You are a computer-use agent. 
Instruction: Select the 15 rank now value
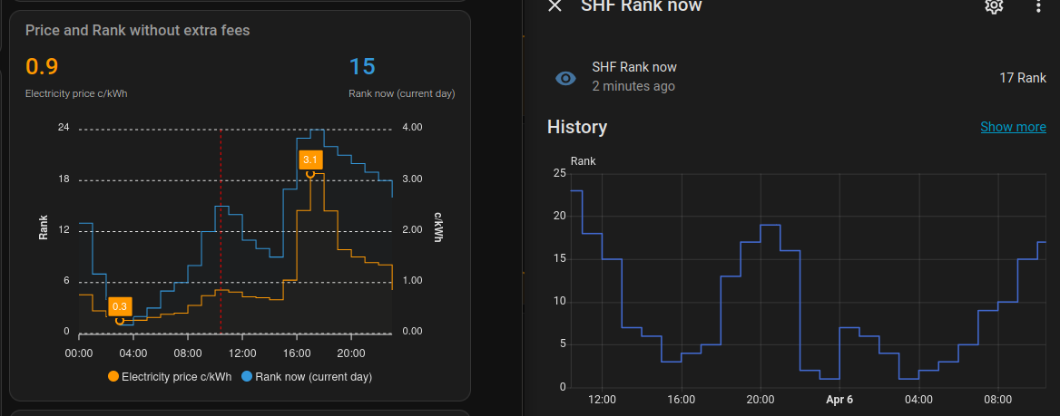(362, 67)
